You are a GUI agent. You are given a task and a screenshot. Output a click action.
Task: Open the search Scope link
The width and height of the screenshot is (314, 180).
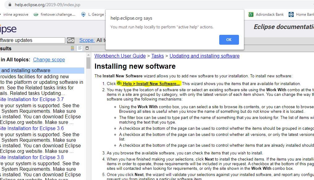coord(87,40)
